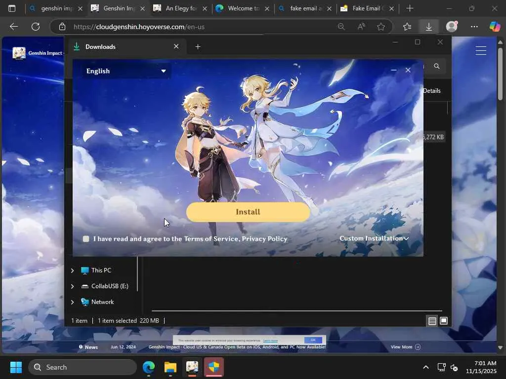Click the zoom out magnifier icon
Viewport: 506px width, 379px height.
pyautogui.click(x=341, y=27)
